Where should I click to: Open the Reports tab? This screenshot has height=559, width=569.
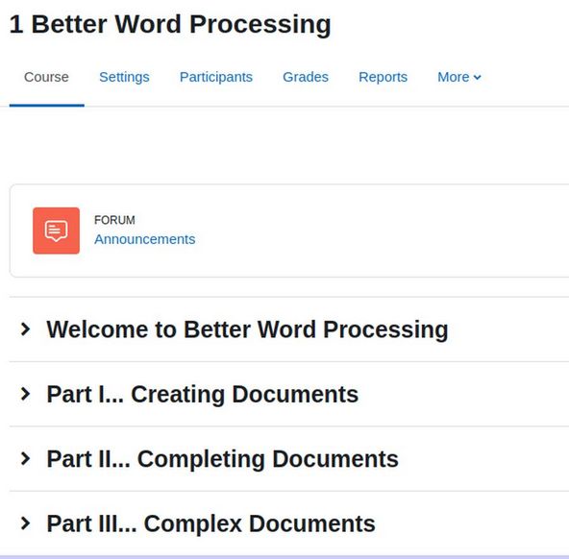point(383,77)
